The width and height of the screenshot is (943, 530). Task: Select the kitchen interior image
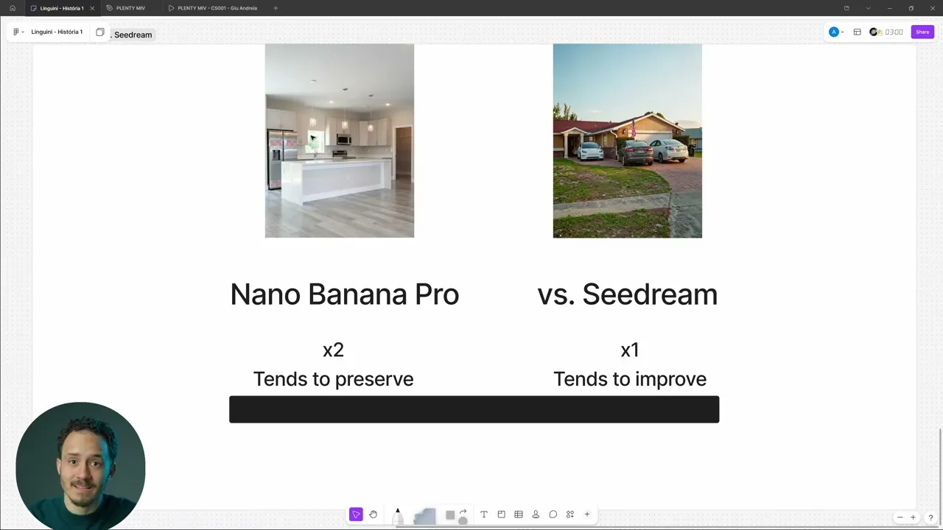click(340, 141)
